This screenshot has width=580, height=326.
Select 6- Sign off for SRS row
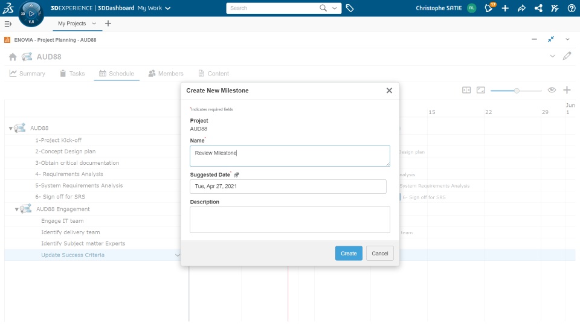point(60,197)
